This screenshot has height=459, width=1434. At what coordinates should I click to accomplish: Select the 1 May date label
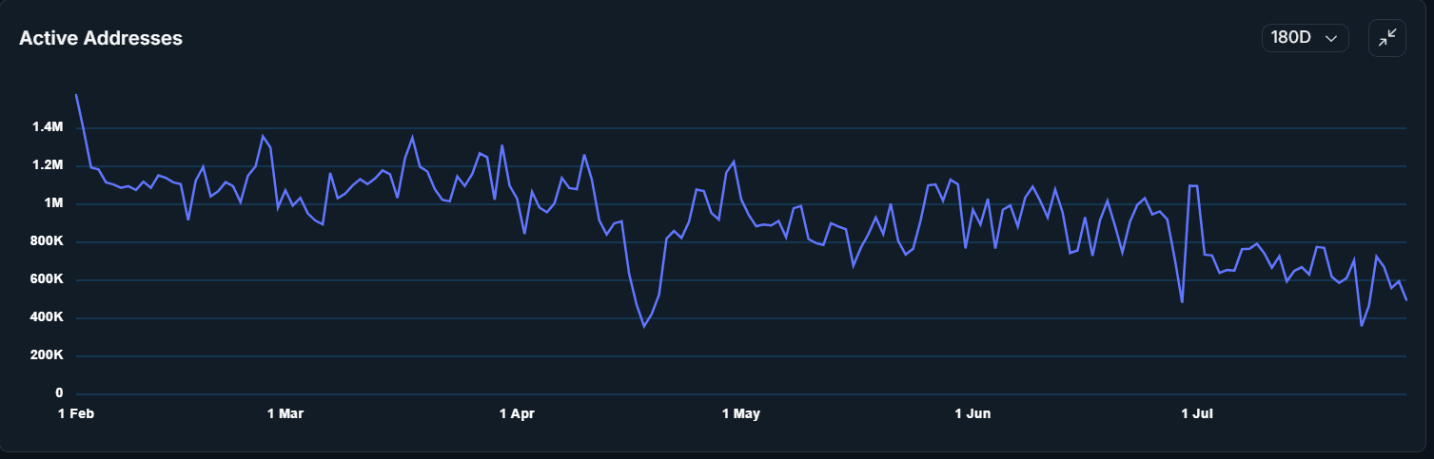pyautogui.click(x=741, y=413)
